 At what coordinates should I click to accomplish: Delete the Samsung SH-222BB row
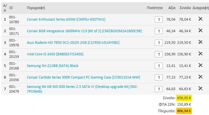pyautogui.click(x=201, y=65)
